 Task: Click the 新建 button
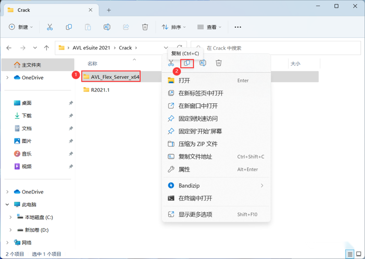pos(21,27)
